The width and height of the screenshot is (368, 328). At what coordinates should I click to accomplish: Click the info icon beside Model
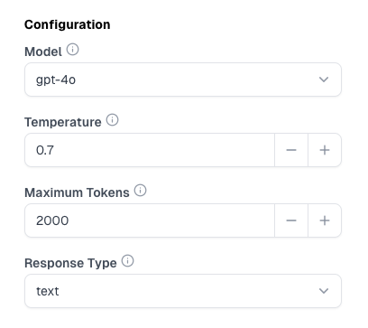pos(73,50)
